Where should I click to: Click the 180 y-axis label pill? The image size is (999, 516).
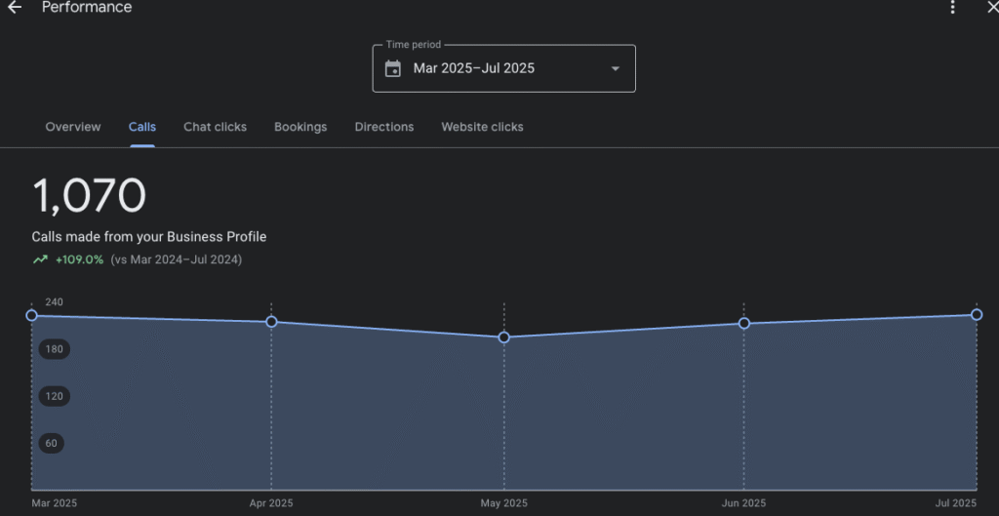coord(54,349)
